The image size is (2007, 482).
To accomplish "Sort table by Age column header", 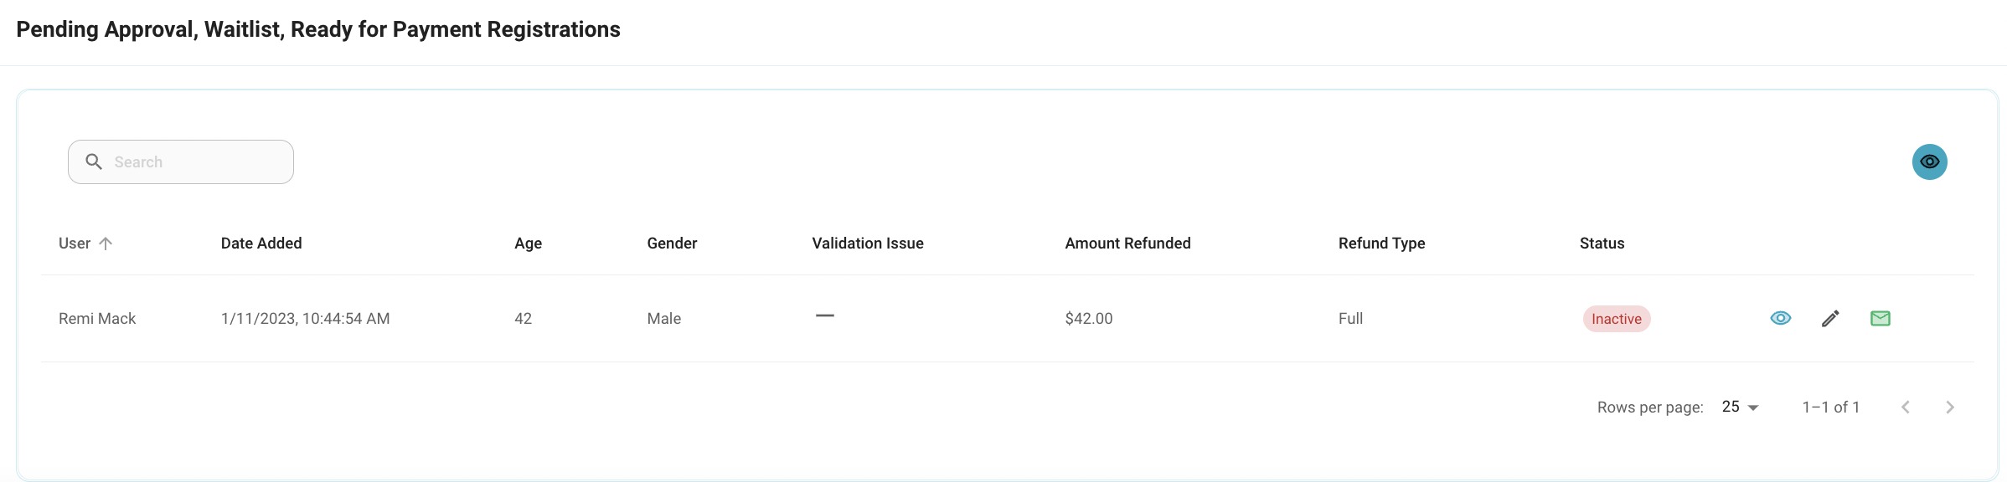I will pyautogui.click(x=528, y=244).
